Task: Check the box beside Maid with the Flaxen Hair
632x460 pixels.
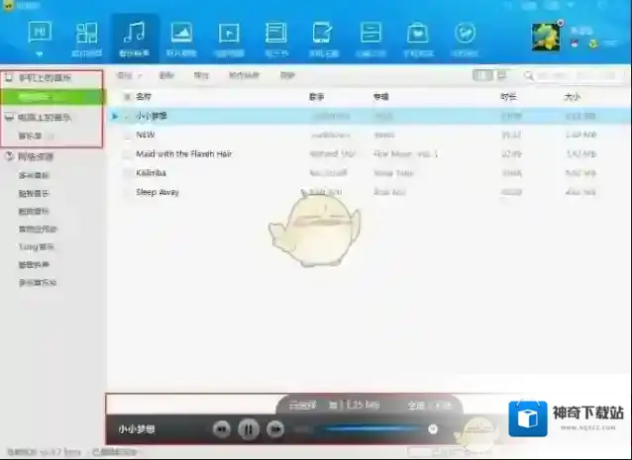Action: 127,153
